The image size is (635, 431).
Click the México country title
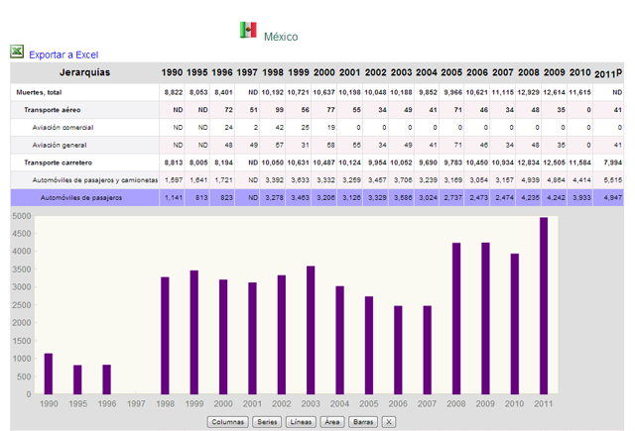280,37
